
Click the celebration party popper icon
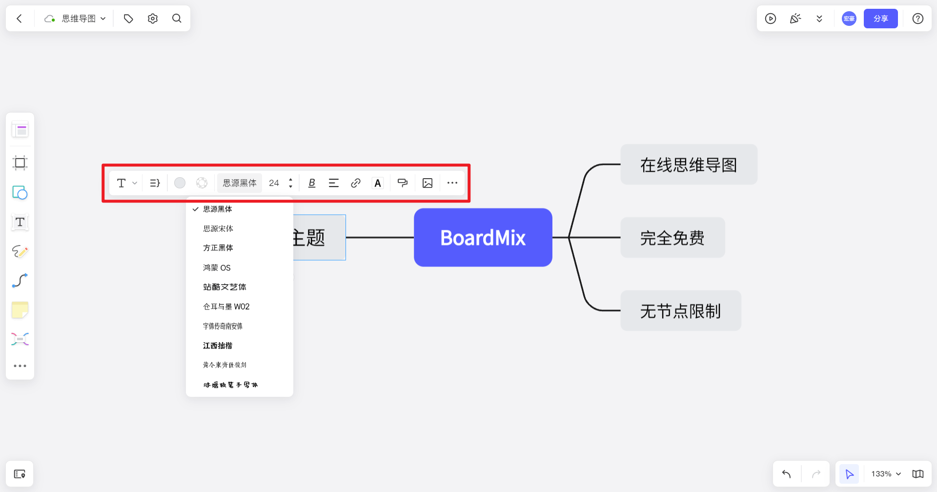(795, 19)
